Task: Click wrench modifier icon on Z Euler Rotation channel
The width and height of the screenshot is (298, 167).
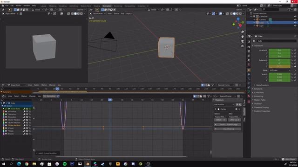Action: tap(24, 125)
